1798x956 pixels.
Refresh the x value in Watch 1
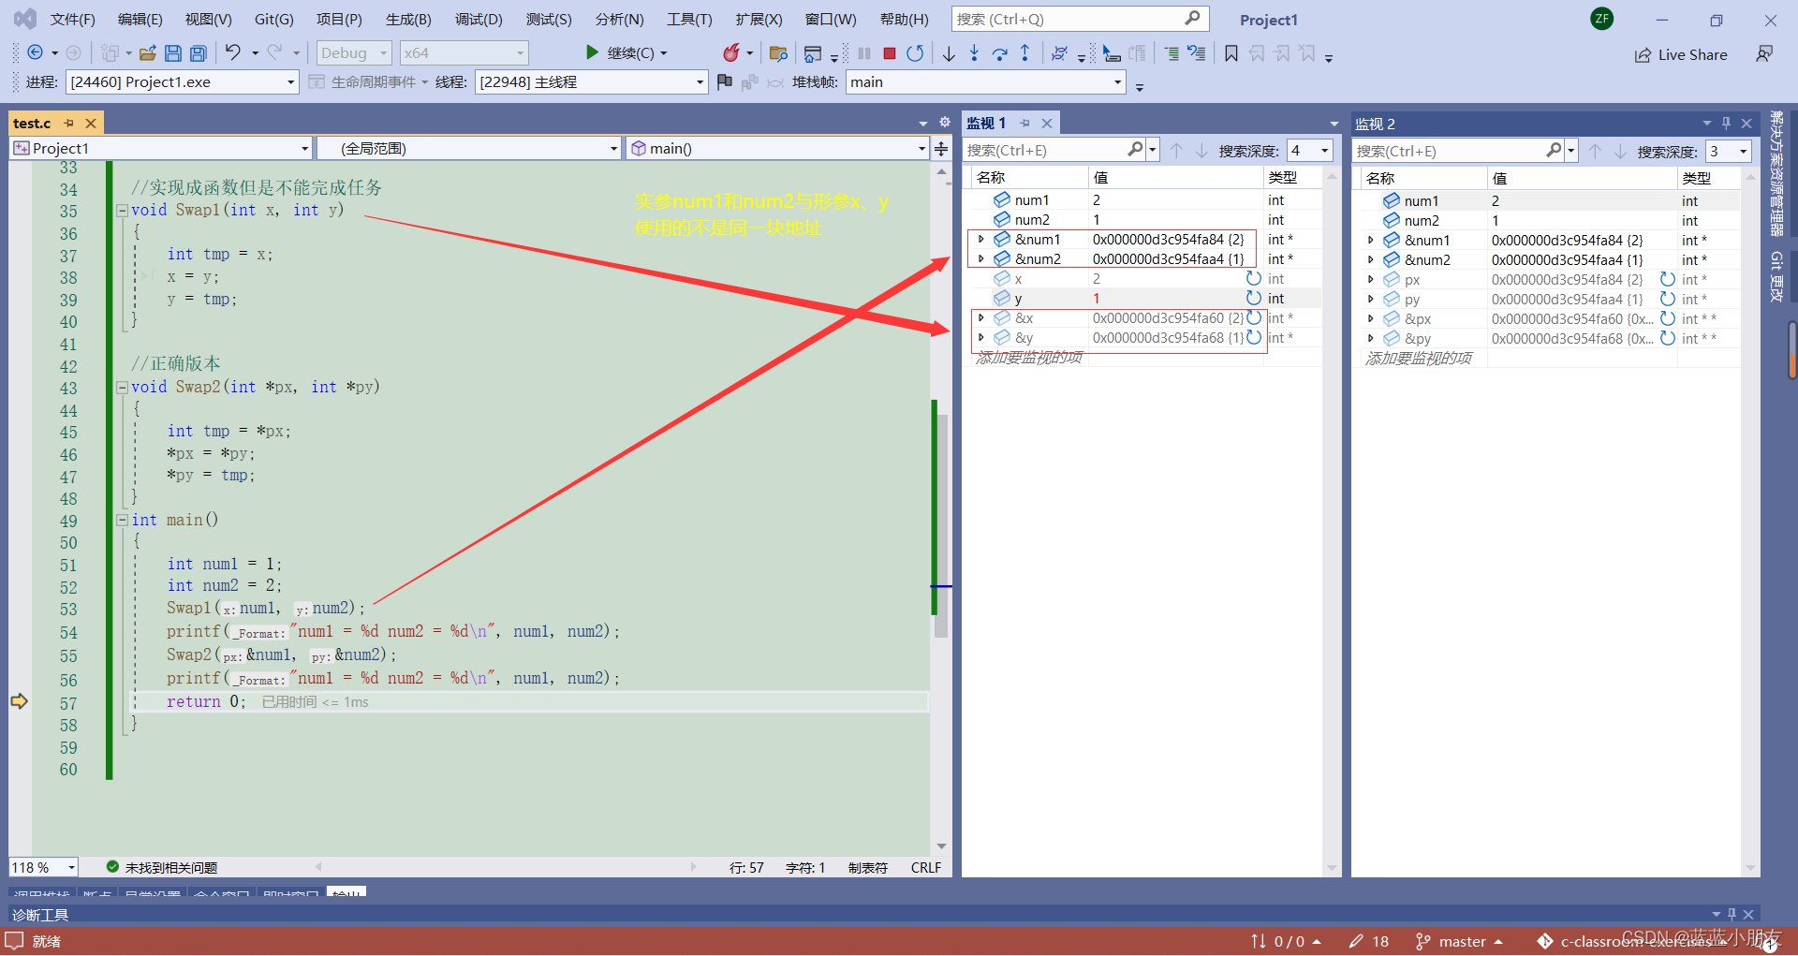pyautogui.click(x=1254, y=278)
